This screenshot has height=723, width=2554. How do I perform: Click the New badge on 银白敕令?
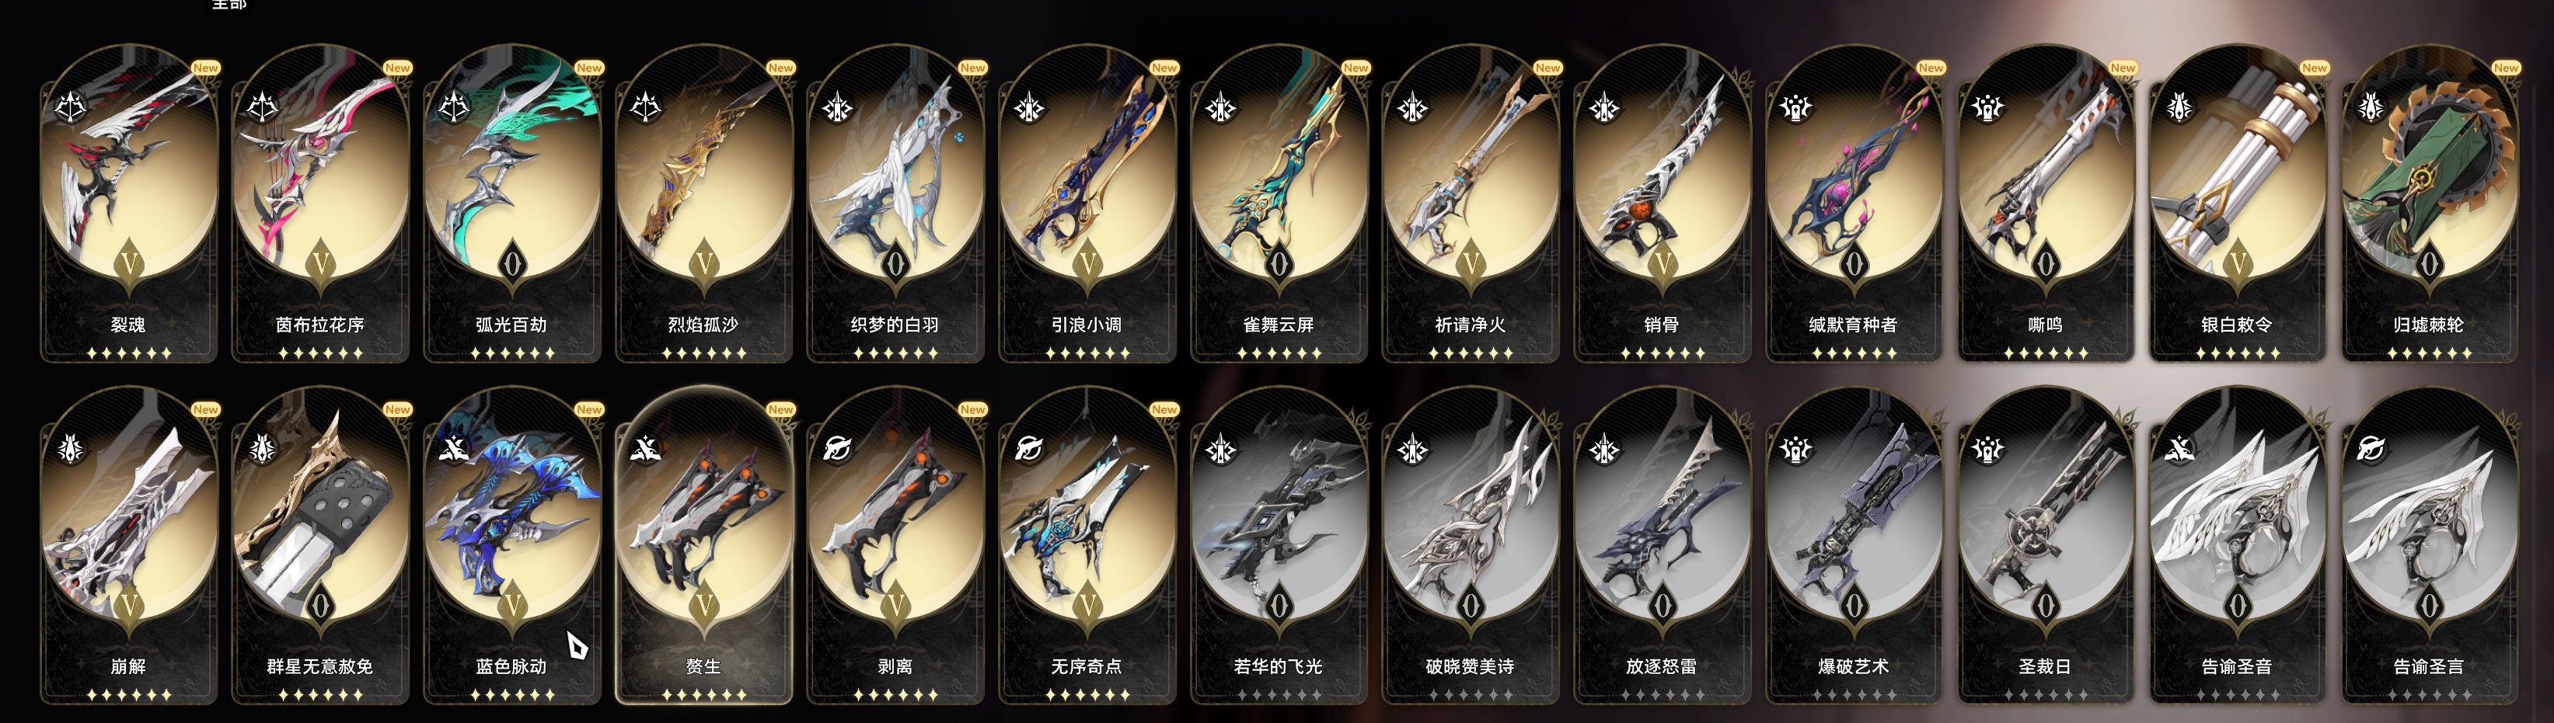[x=2314, y=68]
